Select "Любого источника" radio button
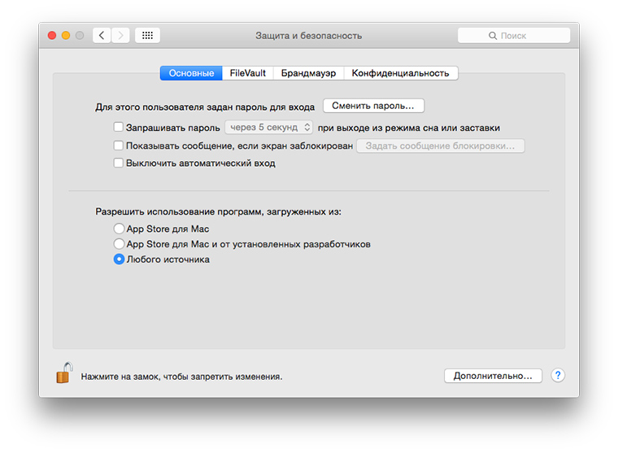 tap(119, 259)
